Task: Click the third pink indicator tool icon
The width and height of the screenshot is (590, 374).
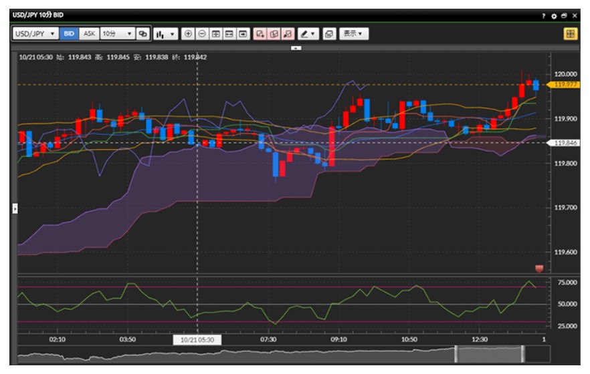Action: pos(288,33)
